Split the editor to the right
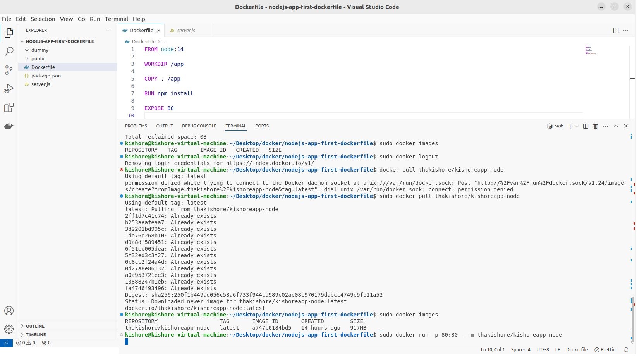Screen dimensions: 637x356 616,31
